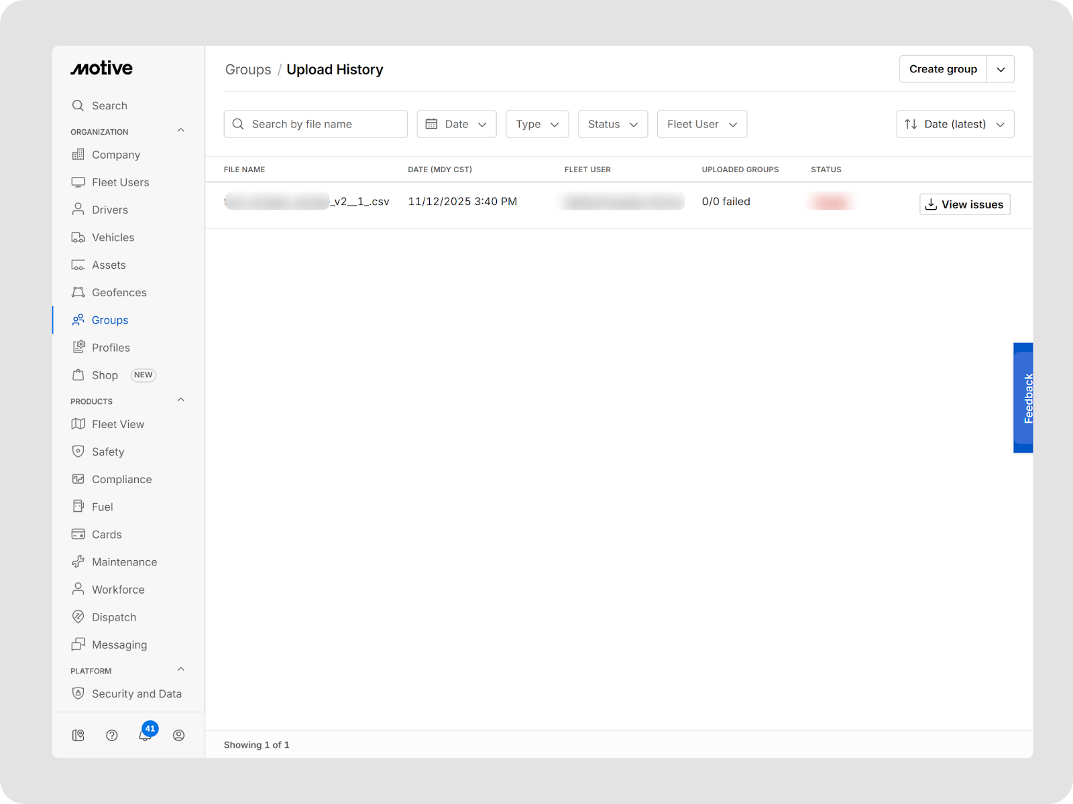Screen dimensions: 1073x804
Task: Collapse the Organization section
Action: (180, 131)
